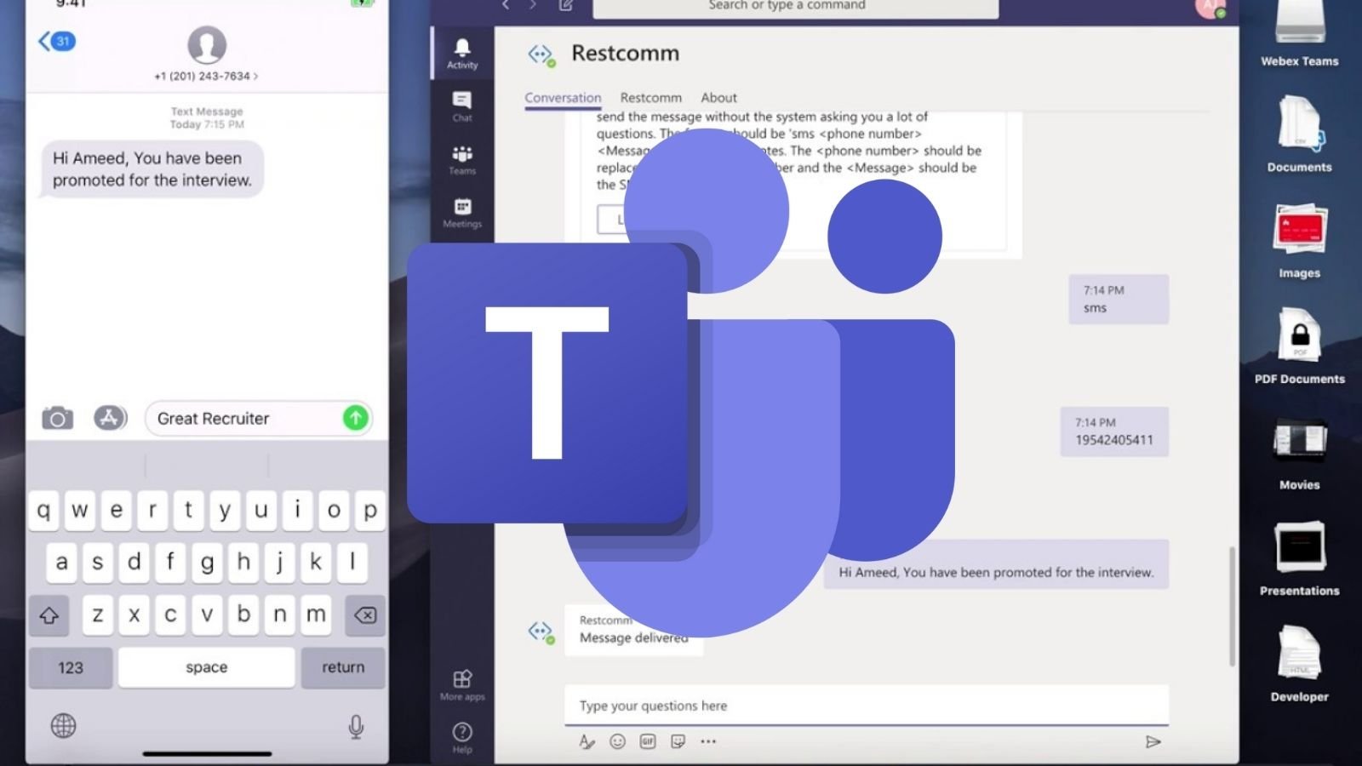
Task: Click the 'Message delivered' bot reply
Action: pyautogui.click(x=634, y=631)
